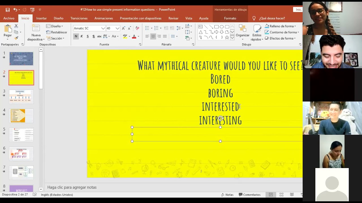This screenshot has width=362, height=203.
Task: Open character spacing AV dropdown
Action: 106,36
